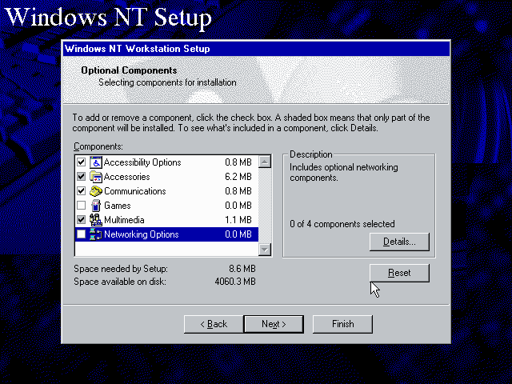Viewport: 512px width, 384px height.
Task: Select the Multimedia list item label
Action: pyautogui.click(x=126, y=220)
